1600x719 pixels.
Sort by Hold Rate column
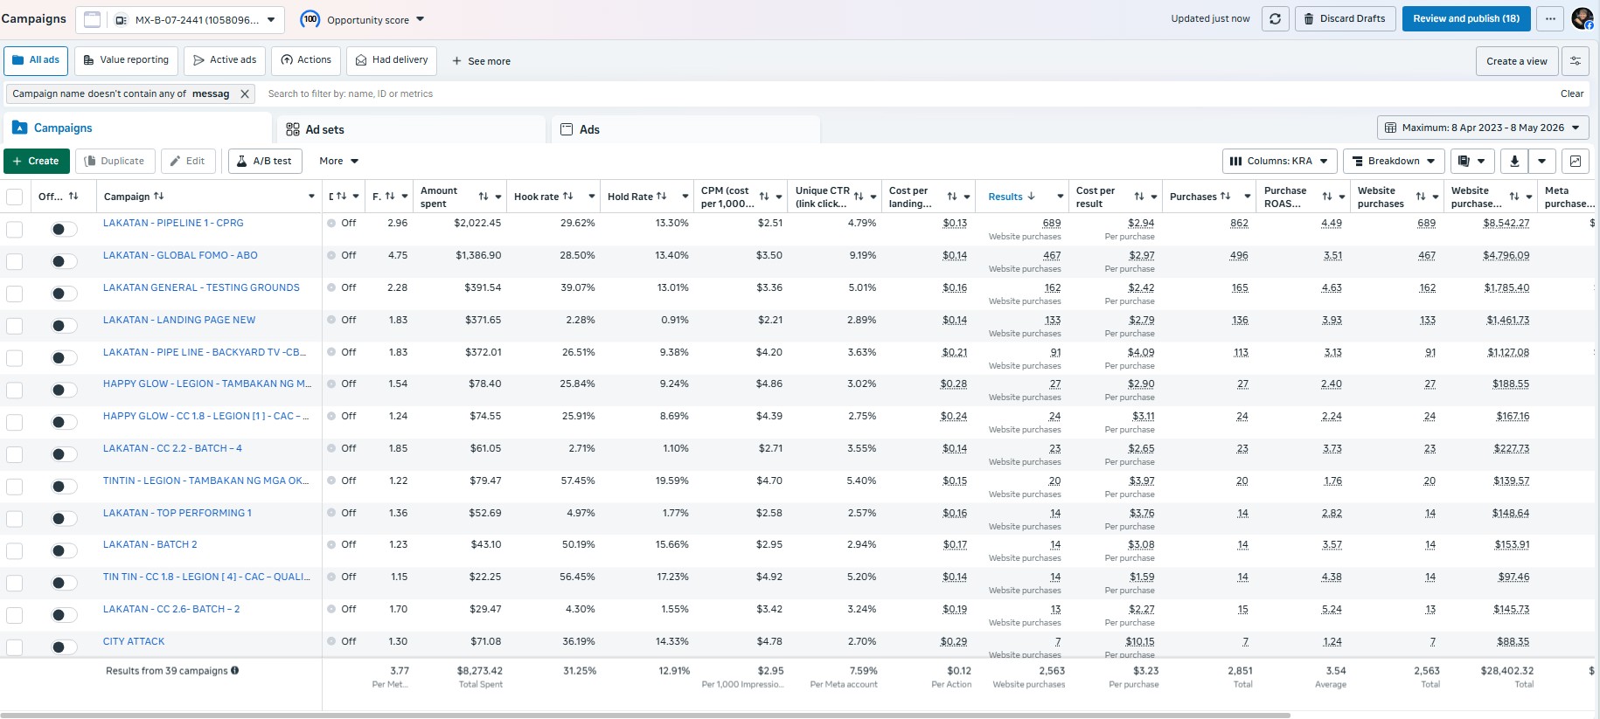(x=661, y=197)
